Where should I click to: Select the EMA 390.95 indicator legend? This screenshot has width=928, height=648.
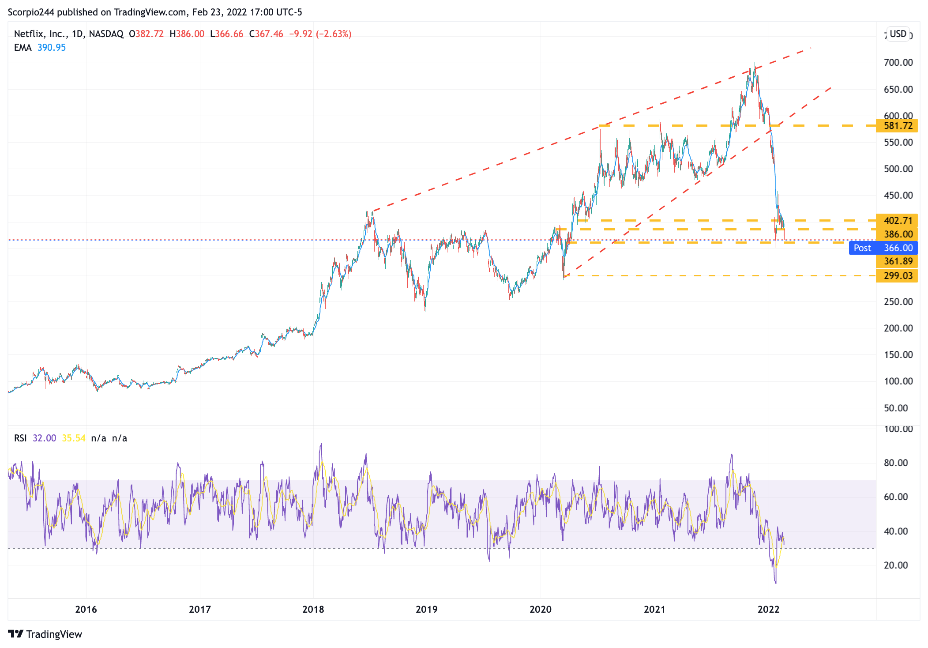coord(40,48)
